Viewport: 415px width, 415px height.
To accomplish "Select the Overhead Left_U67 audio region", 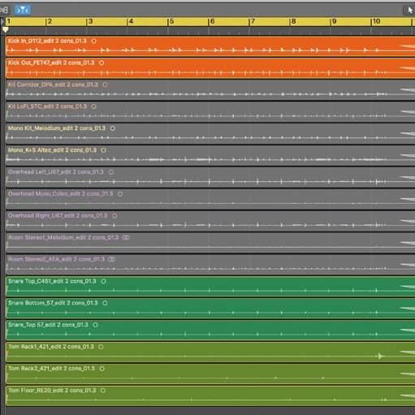I will pos(210,177).
